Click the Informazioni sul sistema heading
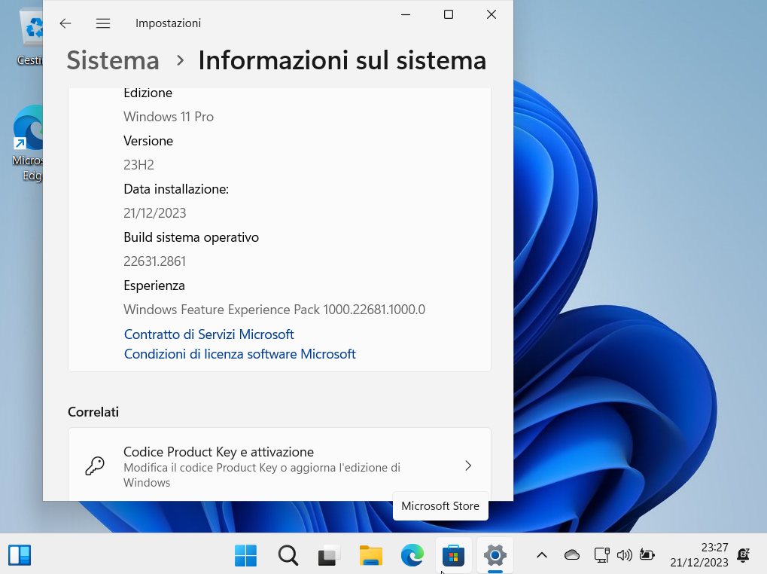The width and height of the screenshot is (767, 574). (x=342, y=61)
